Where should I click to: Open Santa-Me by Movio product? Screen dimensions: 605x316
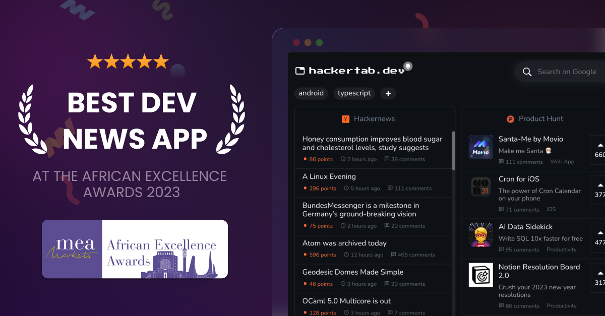coord(531,139)
